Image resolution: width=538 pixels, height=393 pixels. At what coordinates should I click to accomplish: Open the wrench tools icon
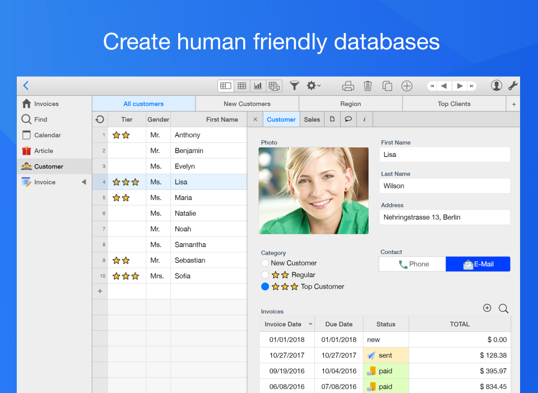512,86
